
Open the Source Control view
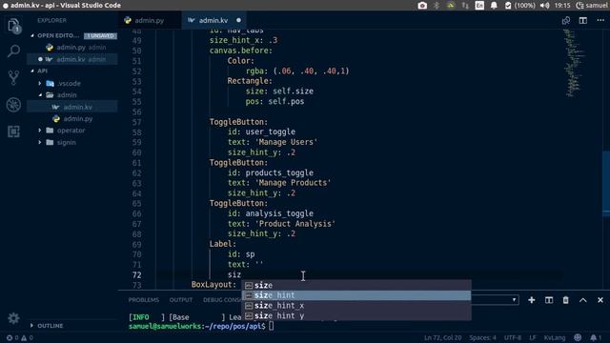tap(13, 78)
